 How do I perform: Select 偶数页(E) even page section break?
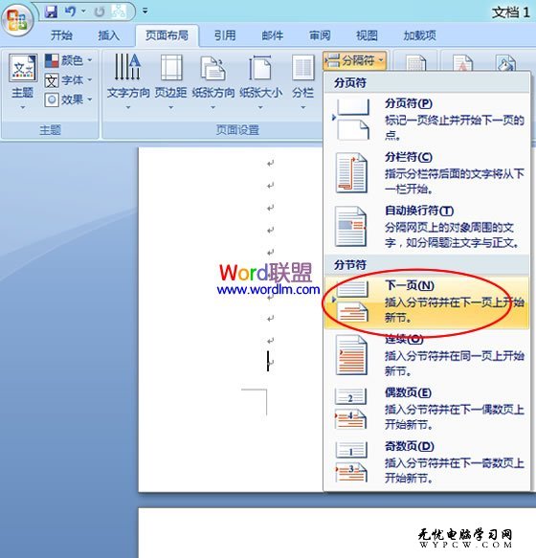(x=426, y=409)
